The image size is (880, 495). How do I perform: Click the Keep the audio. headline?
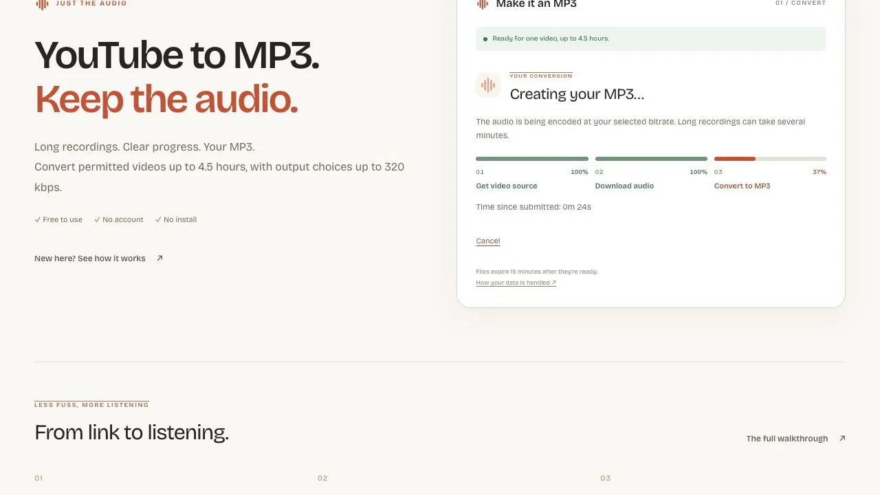click(x=167, y=99)
